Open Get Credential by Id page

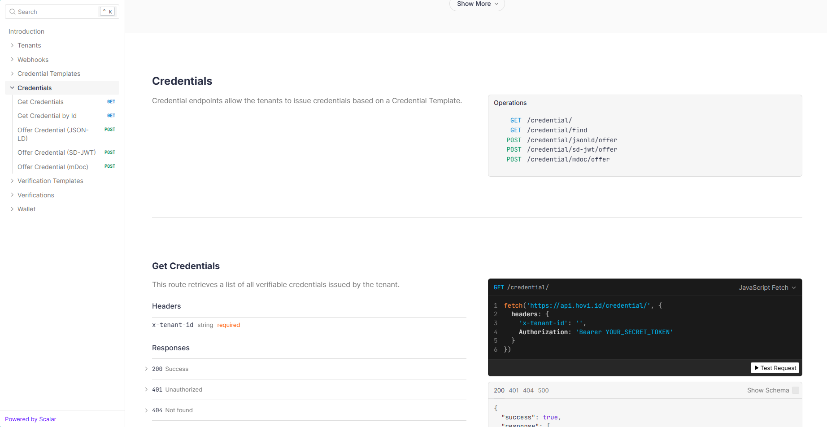click(47, 116)
